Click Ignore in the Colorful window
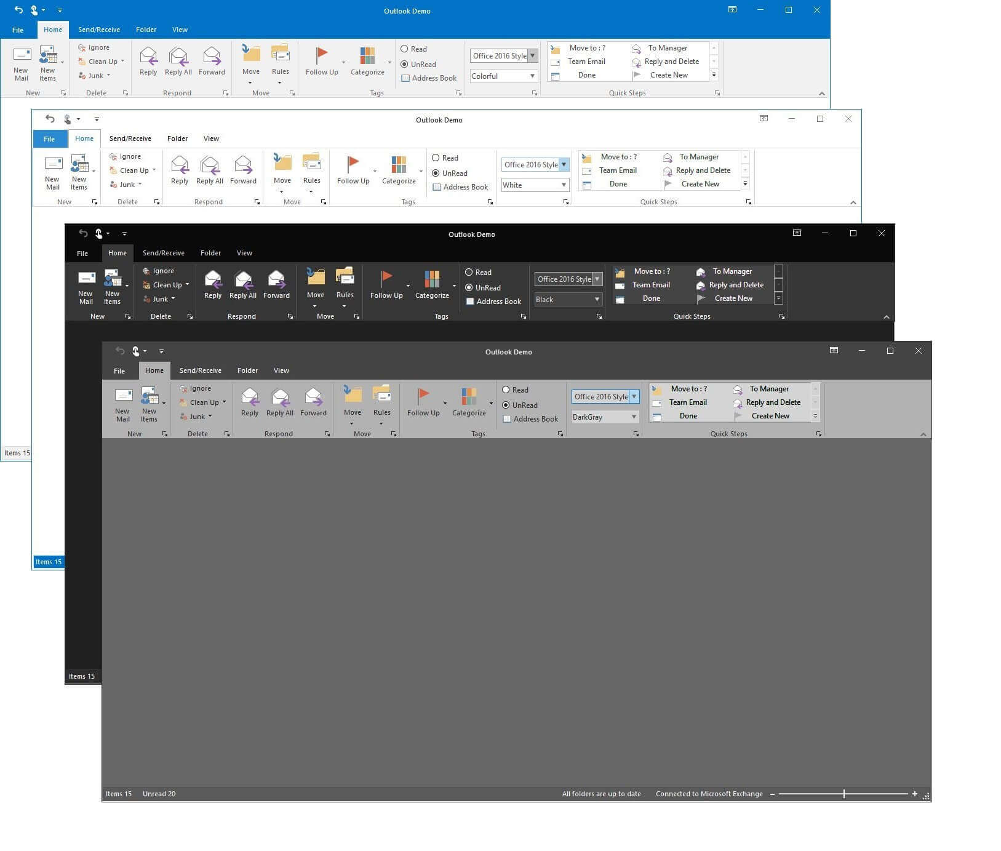1001x851 pixels. tap(94, 48)
